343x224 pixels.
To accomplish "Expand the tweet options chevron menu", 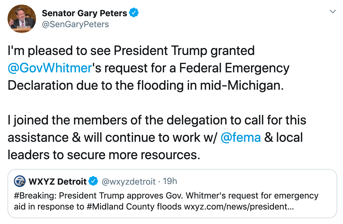I will pos(333,12).
